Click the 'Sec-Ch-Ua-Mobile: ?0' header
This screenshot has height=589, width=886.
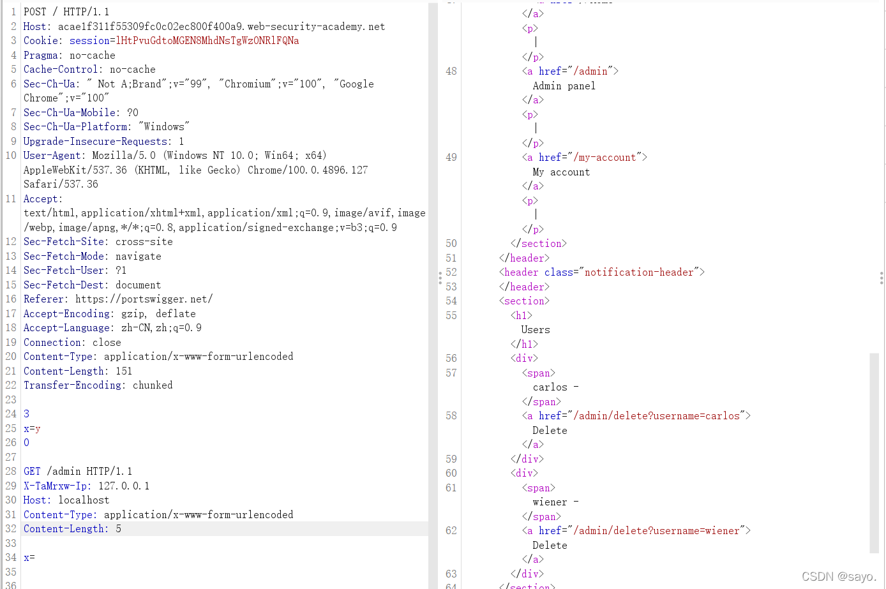(x=81, y=112)
